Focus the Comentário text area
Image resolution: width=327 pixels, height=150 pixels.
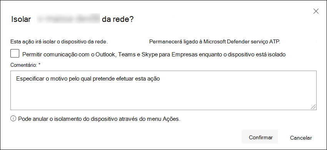point(163,90)
